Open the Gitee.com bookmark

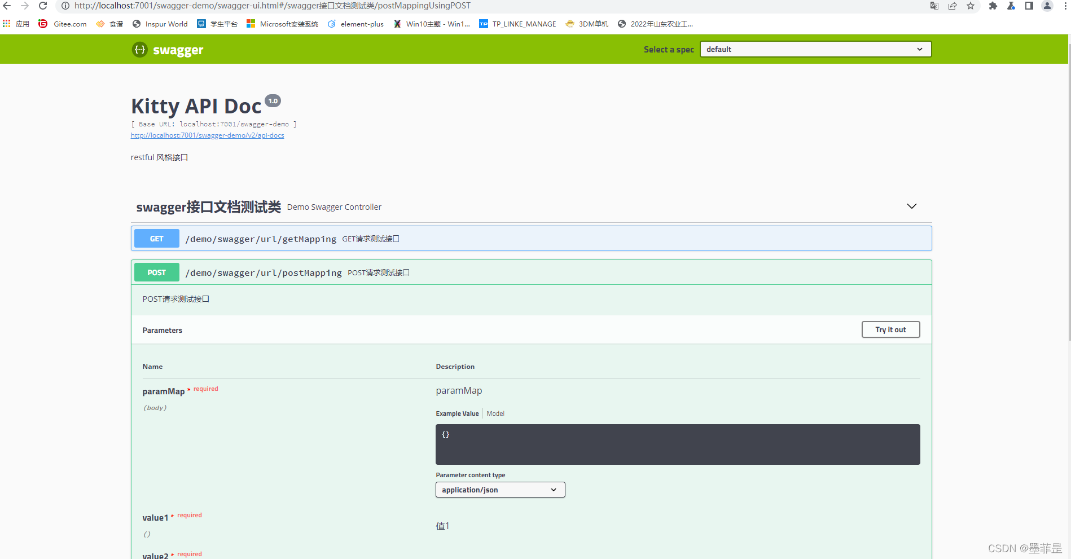coord(63,24)
